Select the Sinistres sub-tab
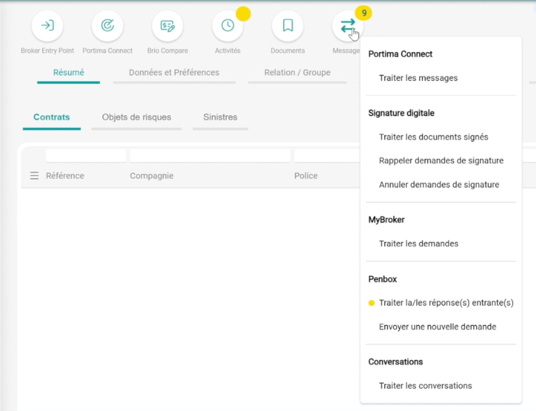The width and height of the screenshot is (536, 411). coord(220,117)
